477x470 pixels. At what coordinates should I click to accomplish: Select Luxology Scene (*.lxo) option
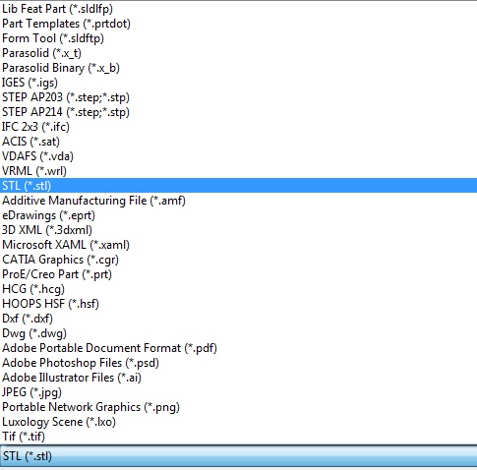click(x=238, y=422)
